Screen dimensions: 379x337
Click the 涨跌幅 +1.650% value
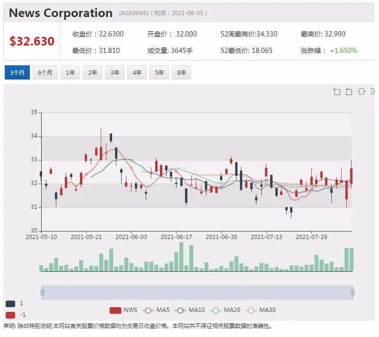click(329, 51)
